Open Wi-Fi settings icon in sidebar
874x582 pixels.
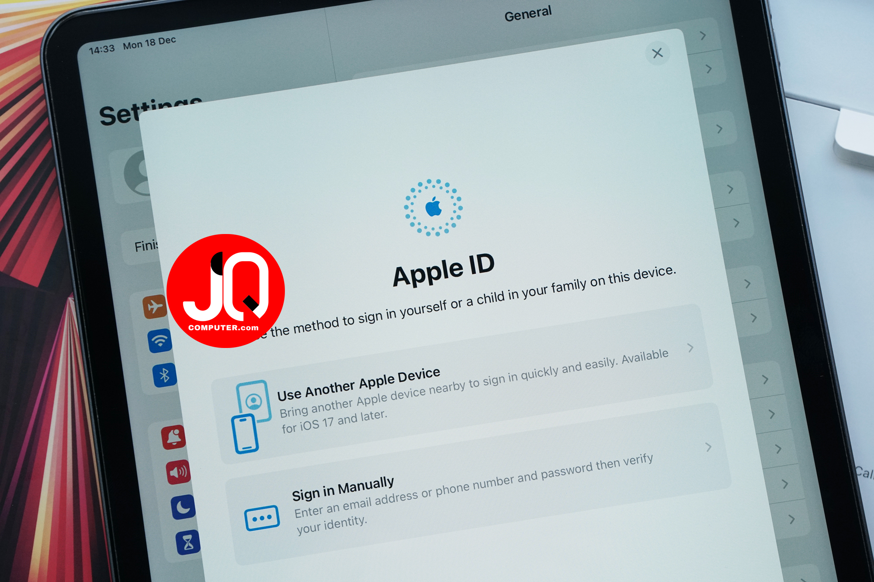tap(160, 341)
